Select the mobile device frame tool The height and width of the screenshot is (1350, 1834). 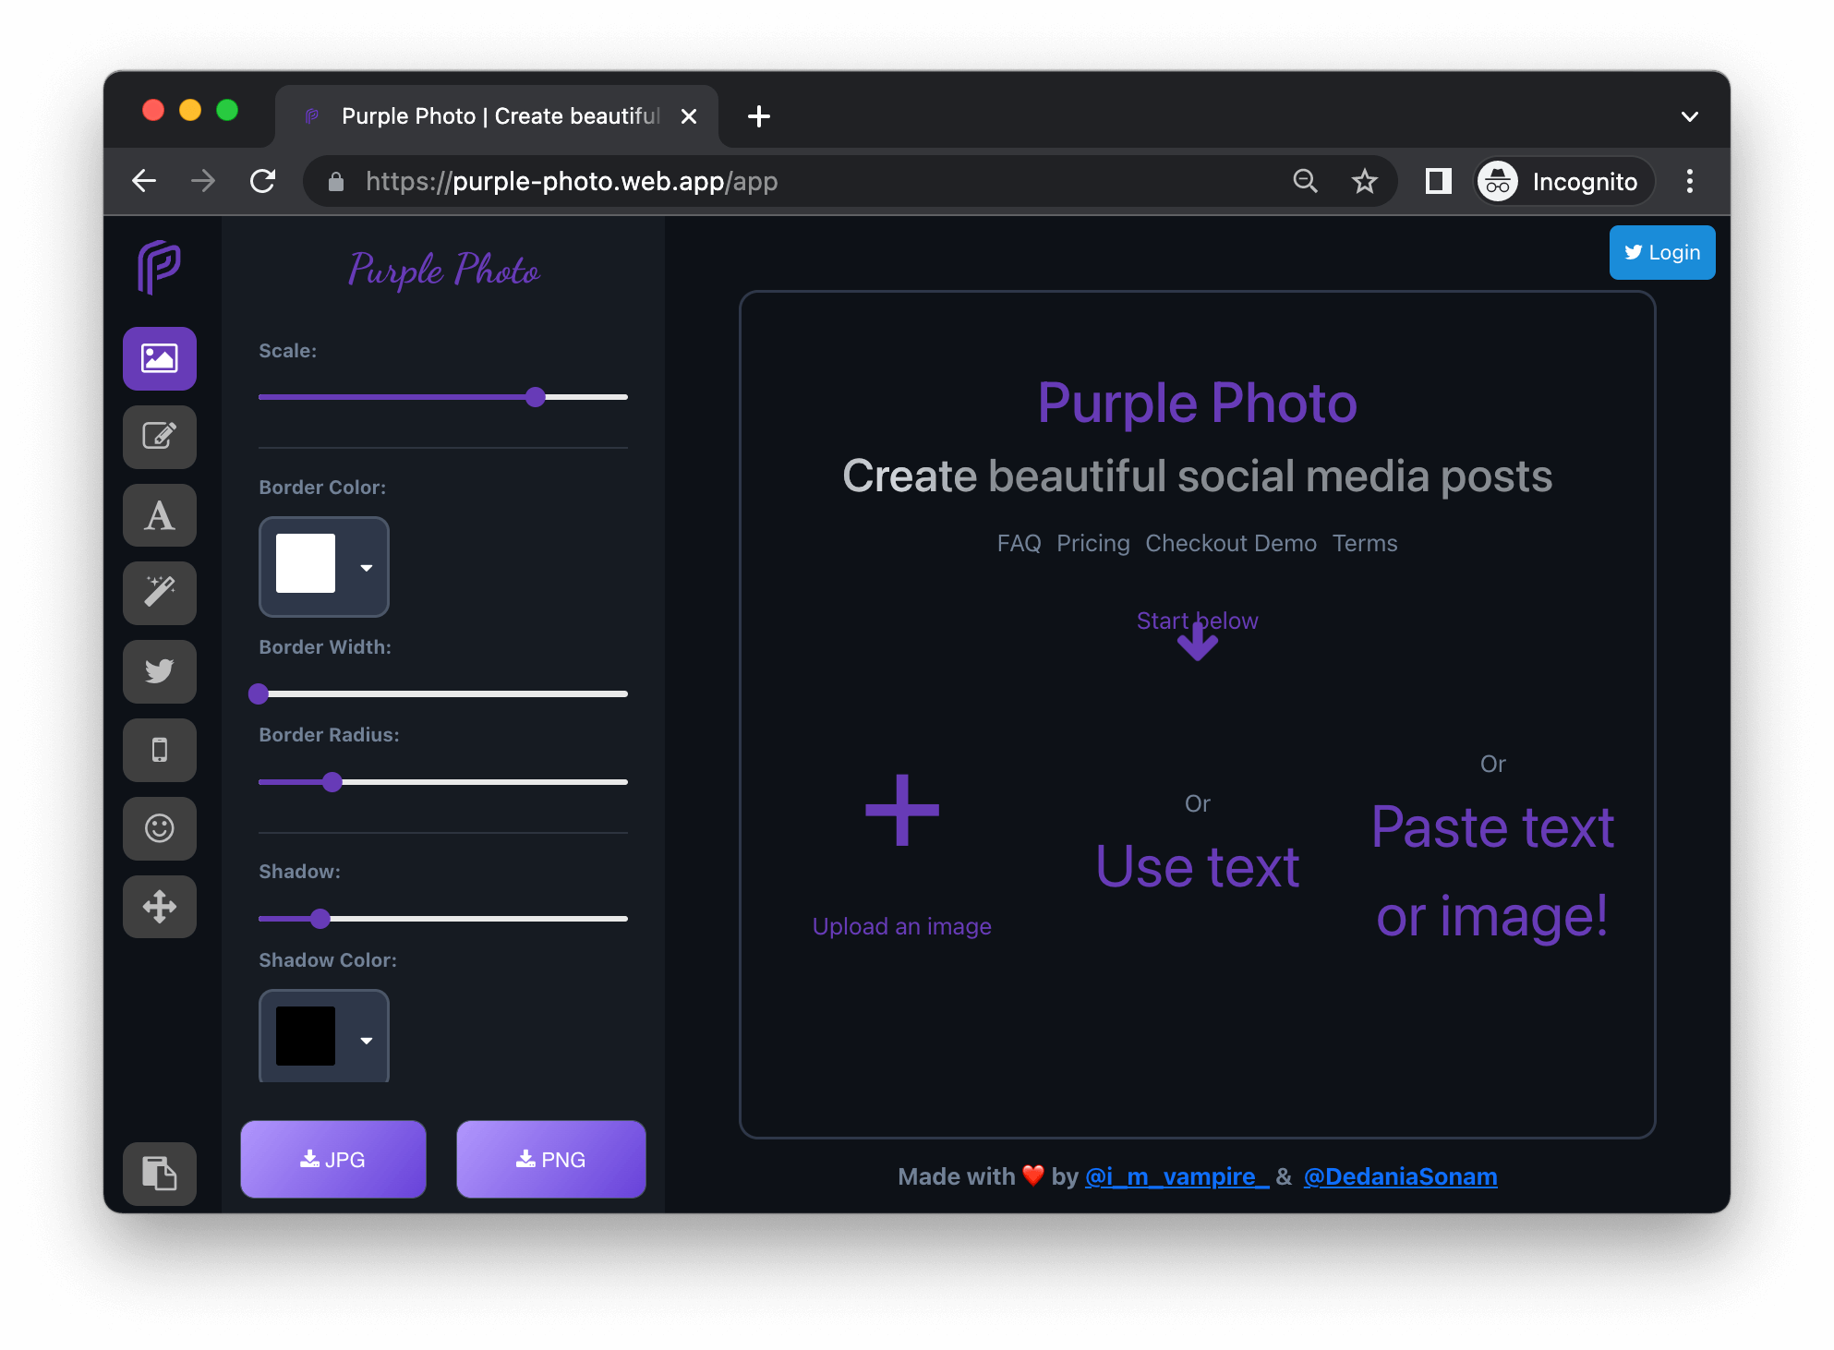159,750
